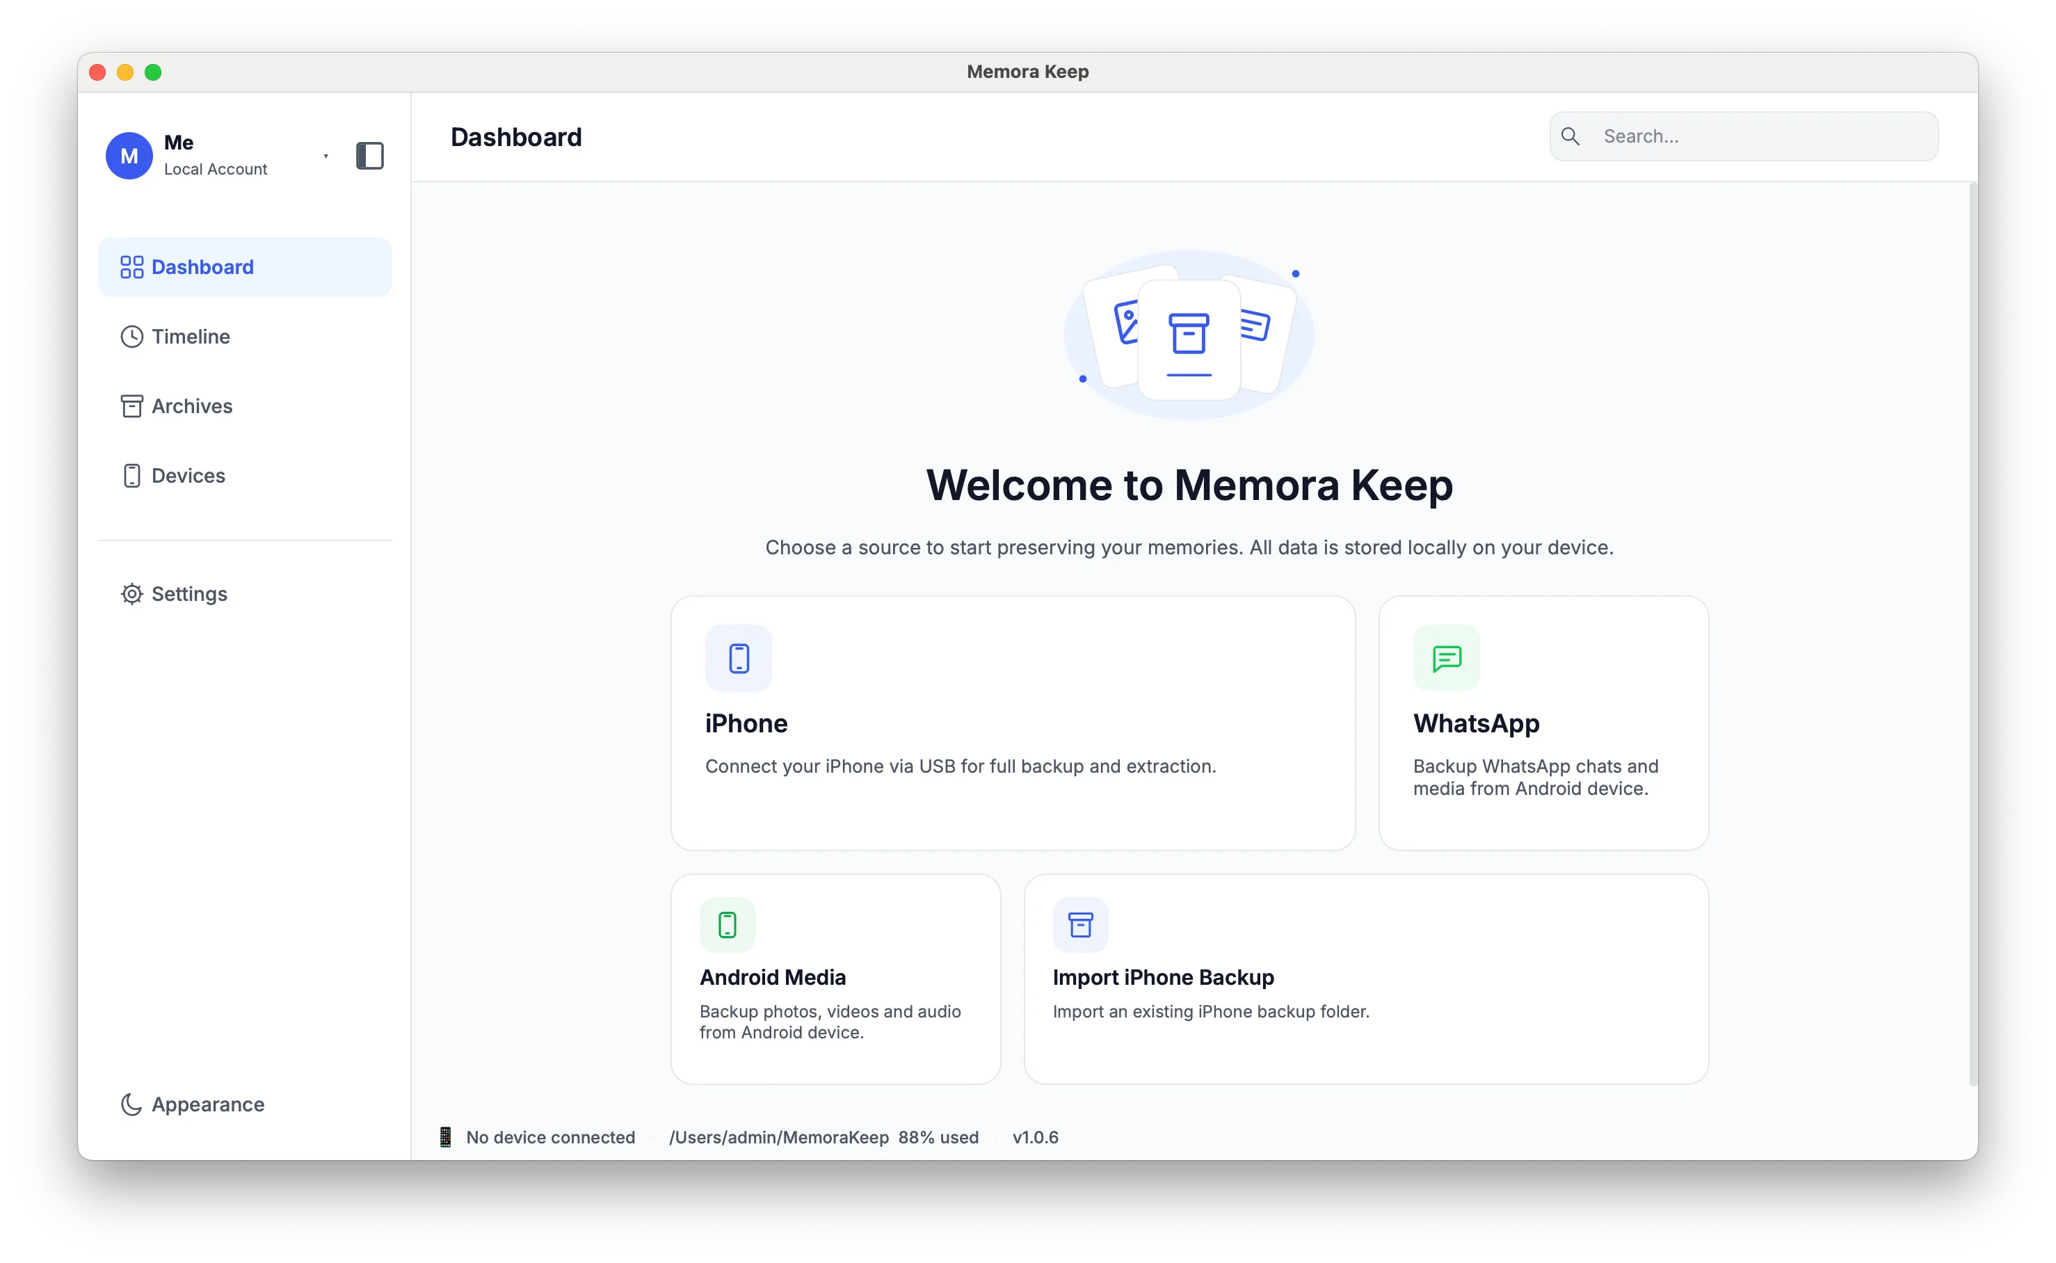Click the 'No device connected' status text
This screenshot has width=2056, height=1263.
coord(551,1137)
